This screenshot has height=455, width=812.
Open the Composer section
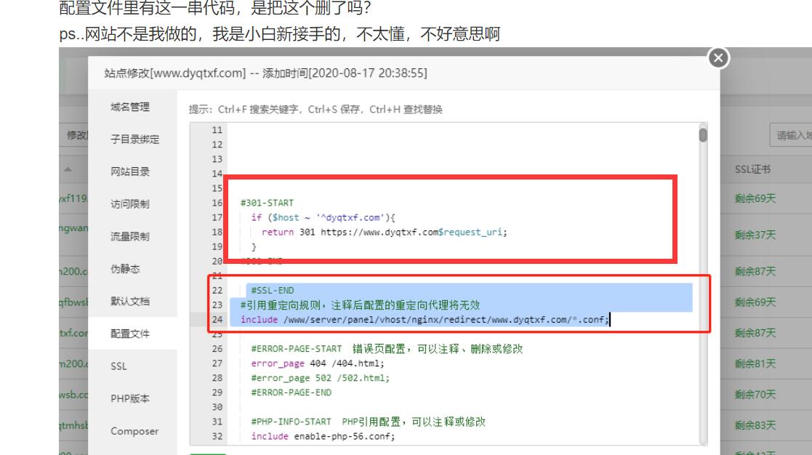coord(135,431)
